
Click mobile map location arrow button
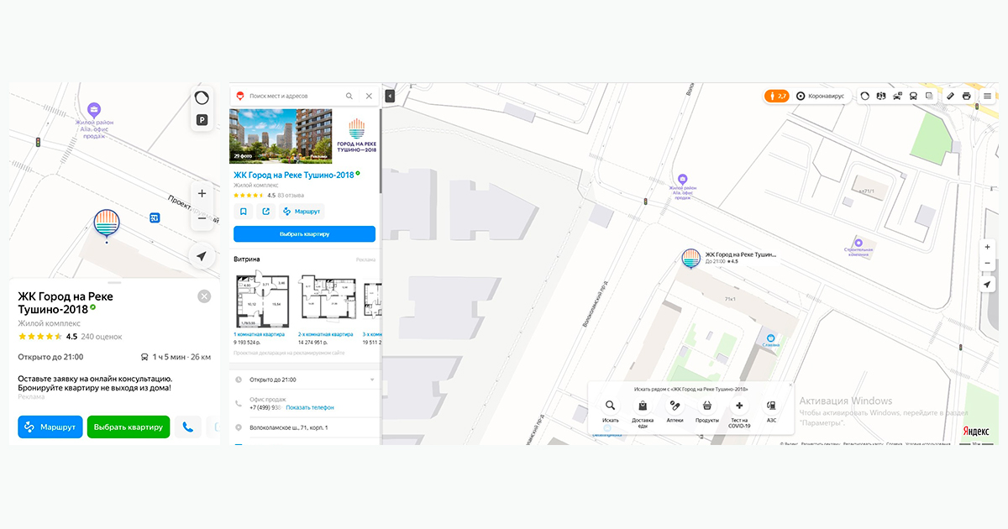pyautogui.click(x=202, y=256)
